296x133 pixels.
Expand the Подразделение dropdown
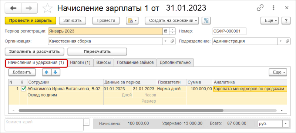pos(280,41)
